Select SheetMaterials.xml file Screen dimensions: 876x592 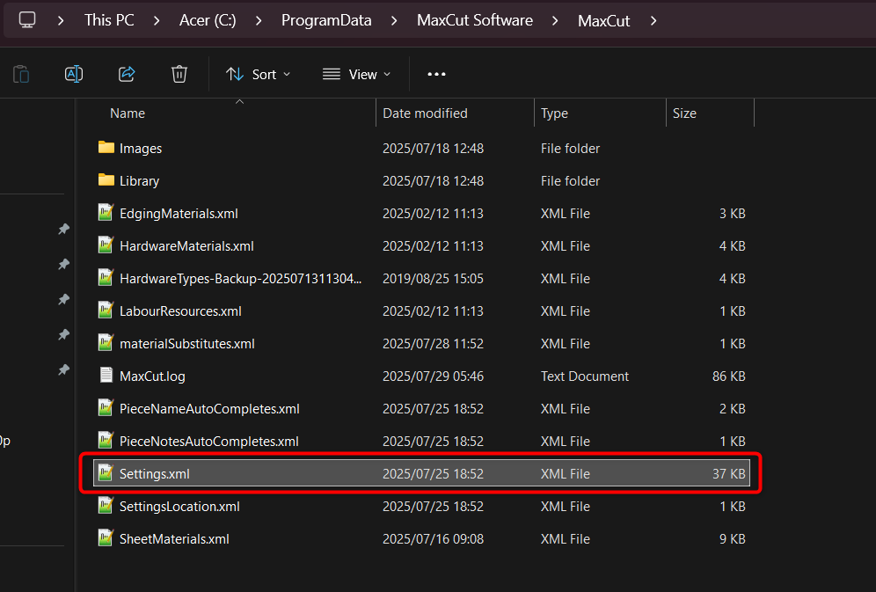click(174, 538)
